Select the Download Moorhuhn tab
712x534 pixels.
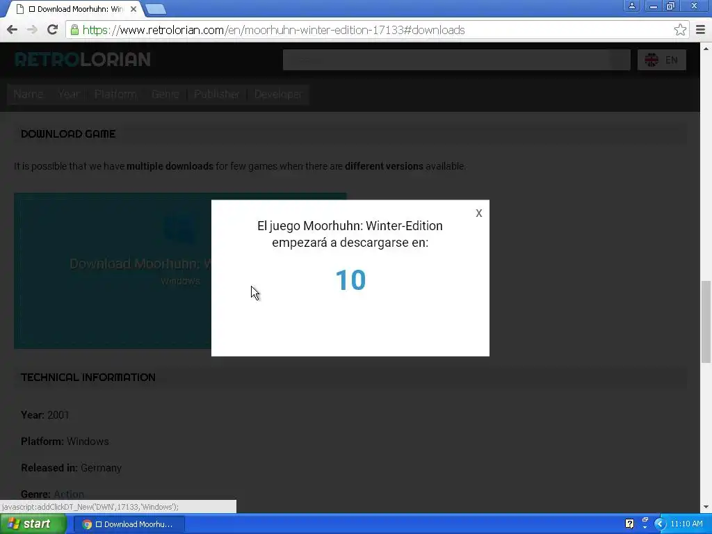(75, 9)
